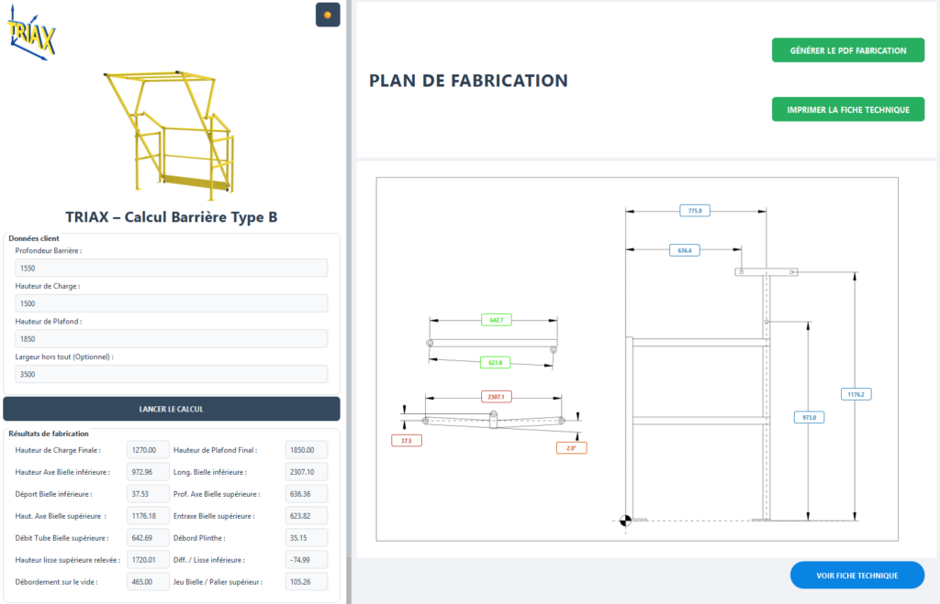Select the Long. Bielle inférieure value
This screenshot has height=604, width=940.
(306, 472)
